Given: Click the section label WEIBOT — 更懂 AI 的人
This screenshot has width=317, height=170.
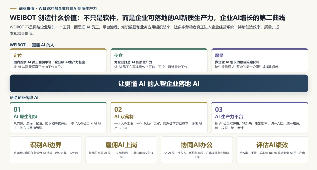Looking at the screenshot, I should (x=32, y=45).
